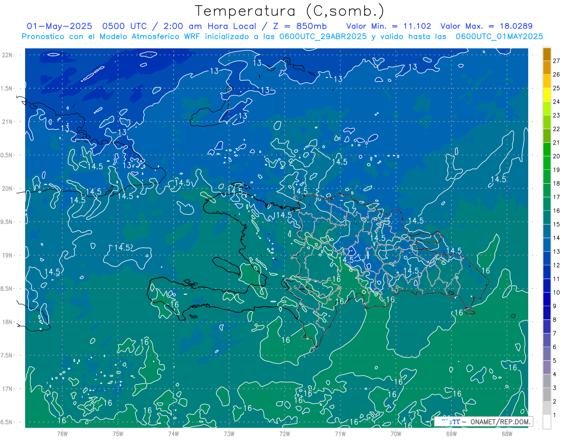Image resolution: width=569 pixels, height=440 pixels.
Task: Click the color scale label "19"
Action: coord(557,170)
